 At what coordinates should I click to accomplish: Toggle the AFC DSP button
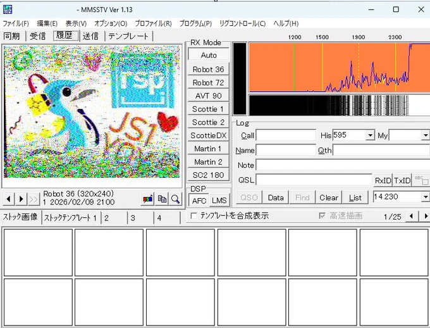click(199, 201)
